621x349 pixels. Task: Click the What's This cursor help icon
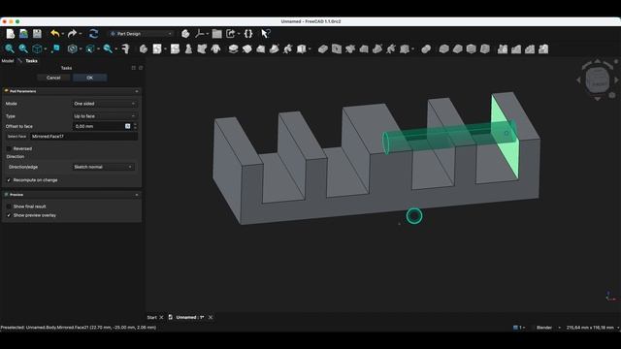[x=265, y=34]
